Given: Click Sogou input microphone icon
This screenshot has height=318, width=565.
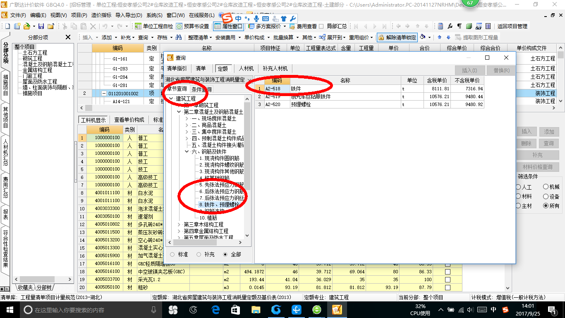Looking at the screenshot, I should click(x=257, y=19).
